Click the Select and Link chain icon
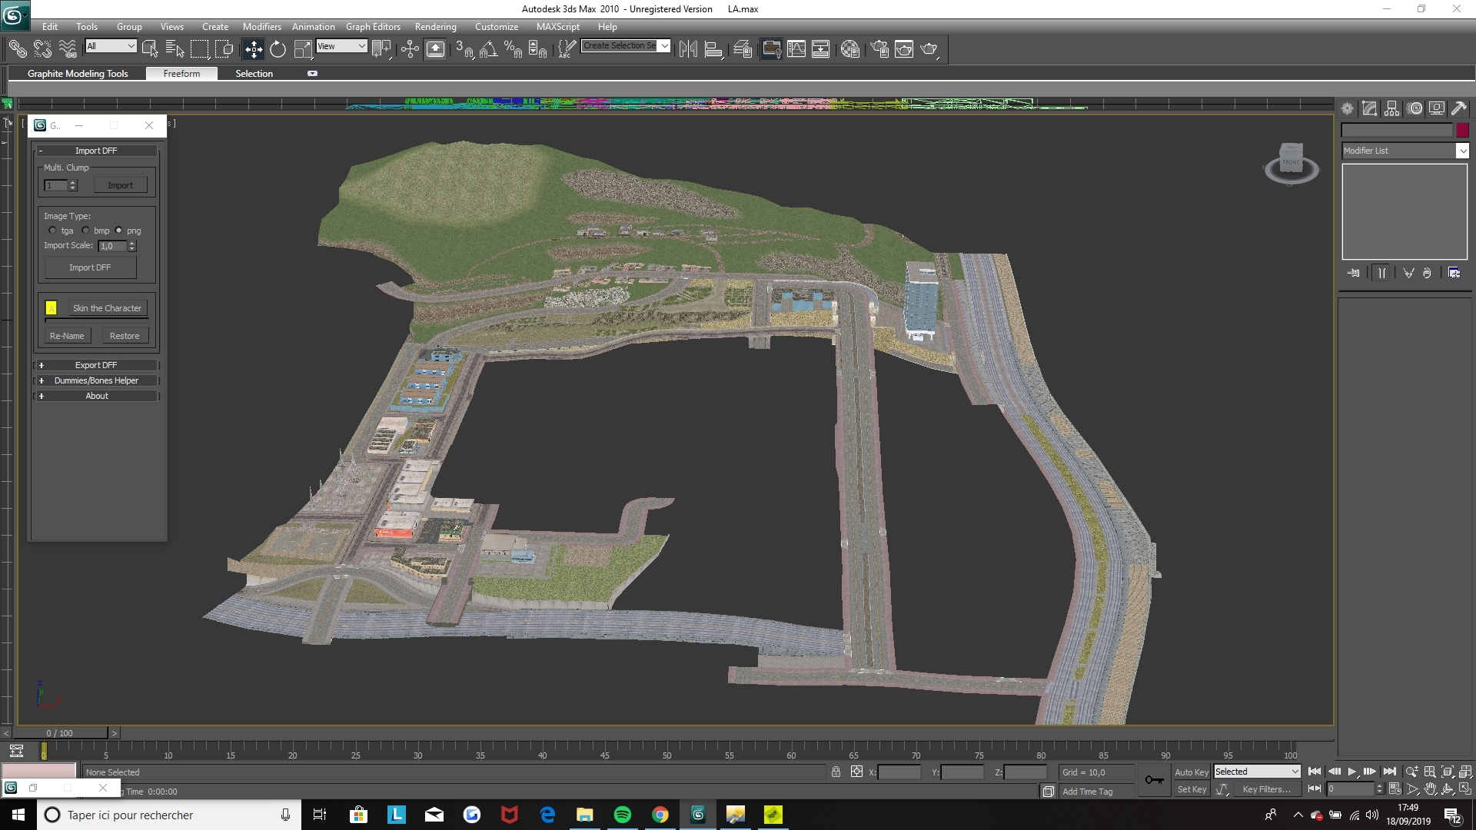This screenshot has width=1476, height=830. [x=17, y=49]
